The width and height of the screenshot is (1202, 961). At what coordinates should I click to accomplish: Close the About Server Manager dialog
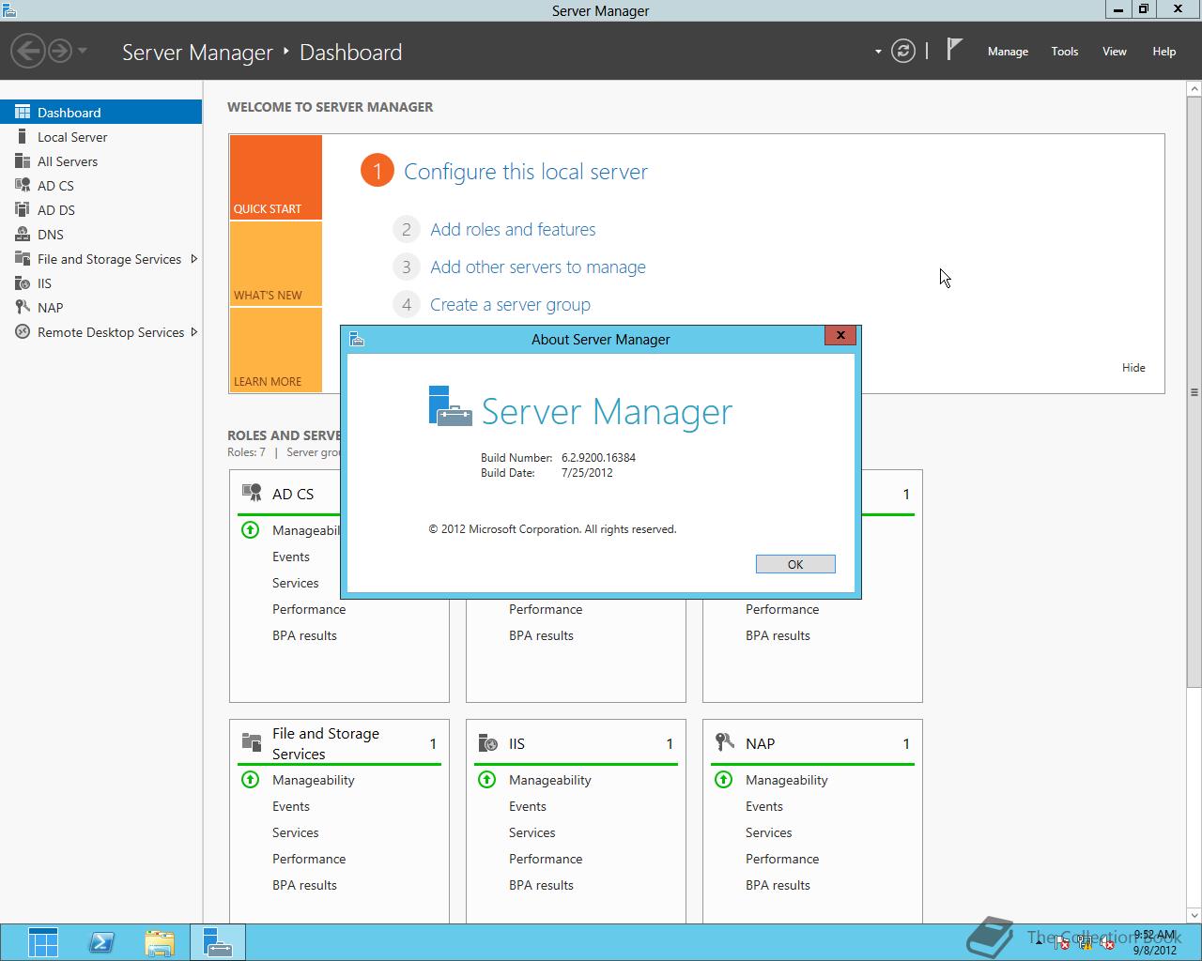pyautogui.click(x=840, y=335)
